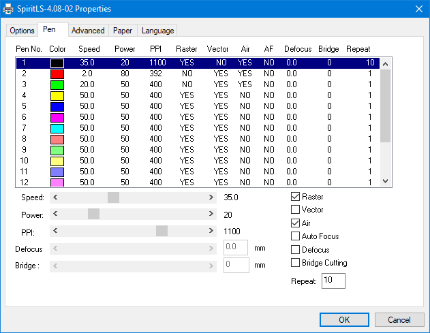Increase PPI with the right arrow
The height and width of the screenshot is (333, 430).
211,231
